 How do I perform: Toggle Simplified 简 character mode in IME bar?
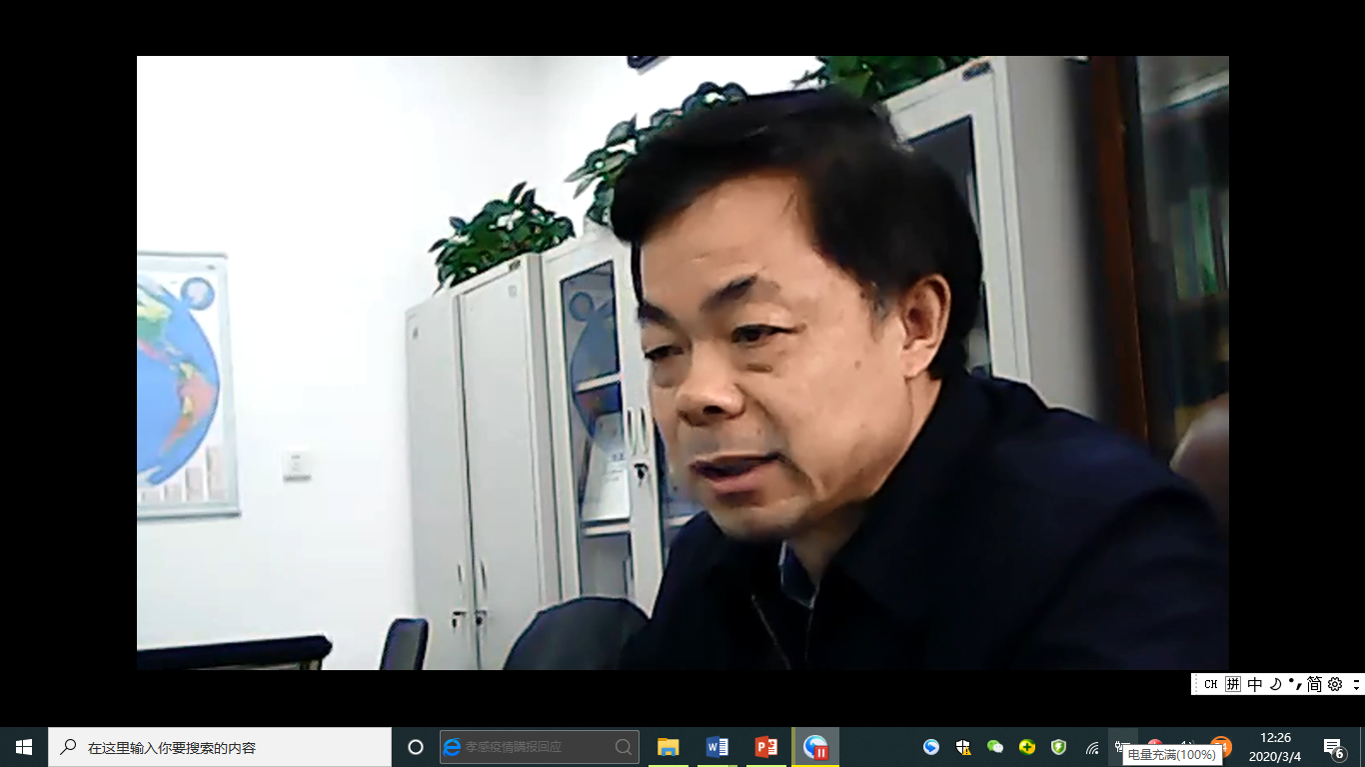coord(1314,684)
